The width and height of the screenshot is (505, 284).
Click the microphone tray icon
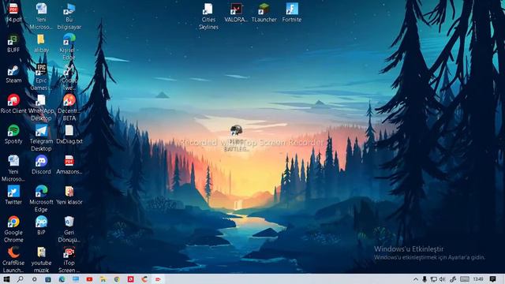(x=425, y=279)
